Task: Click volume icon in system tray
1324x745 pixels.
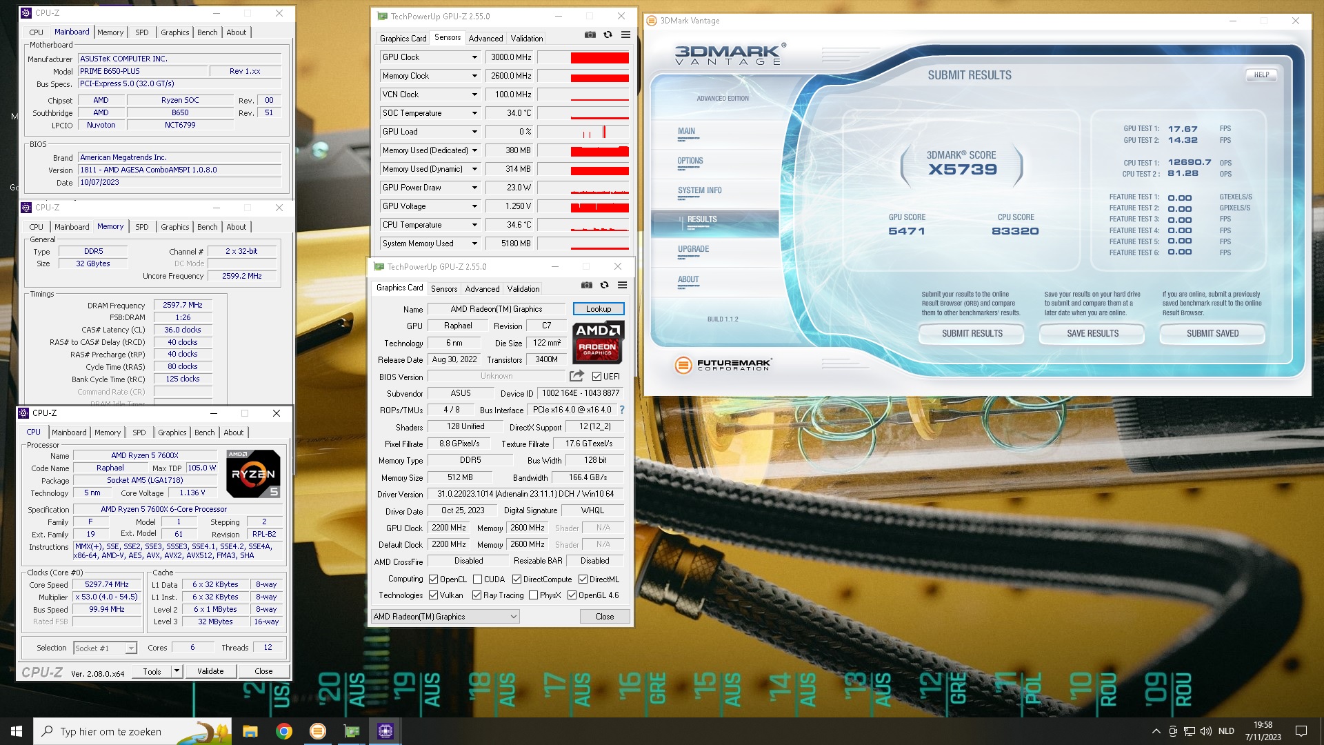Action: click(1205, 731)
